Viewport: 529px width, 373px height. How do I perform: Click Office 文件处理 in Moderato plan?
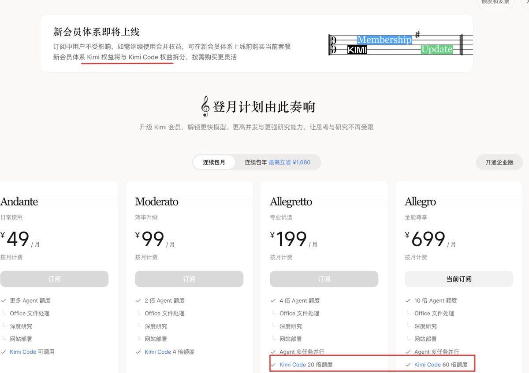(x=164, y=314)
